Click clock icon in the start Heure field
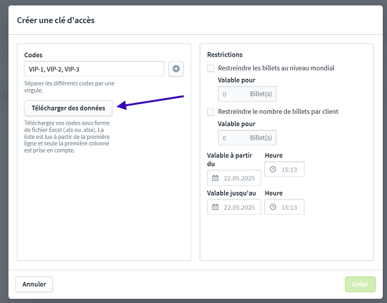This screenshot has height=303, width=387. (x=273, y=170)
